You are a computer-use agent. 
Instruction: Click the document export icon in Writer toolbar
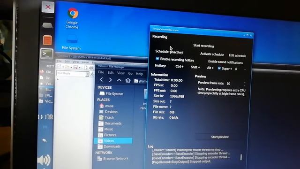(x=85, y=68)
